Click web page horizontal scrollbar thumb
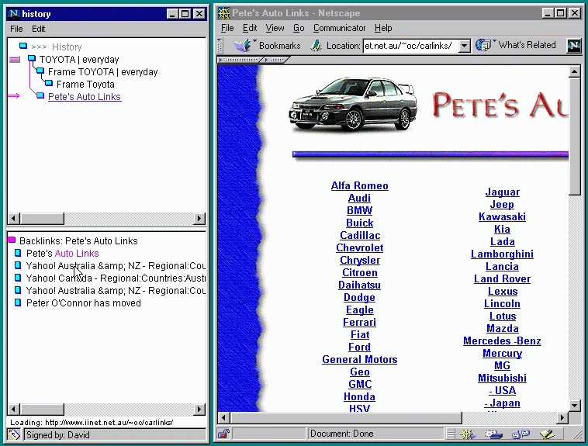The height and width of the screenshot is (446, 588). point(346,417)
